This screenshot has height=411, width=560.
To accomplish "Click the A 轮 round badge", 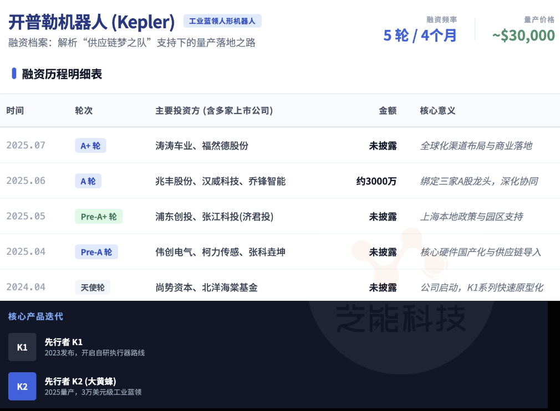I will coord(88,181).
